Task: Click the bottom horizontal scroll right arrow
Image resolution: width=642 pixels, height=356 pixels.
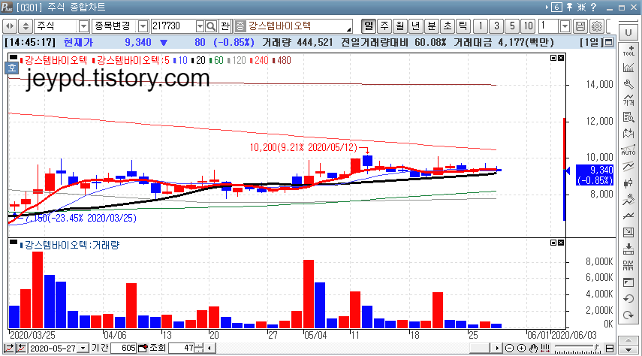Action: click(498, 348)
